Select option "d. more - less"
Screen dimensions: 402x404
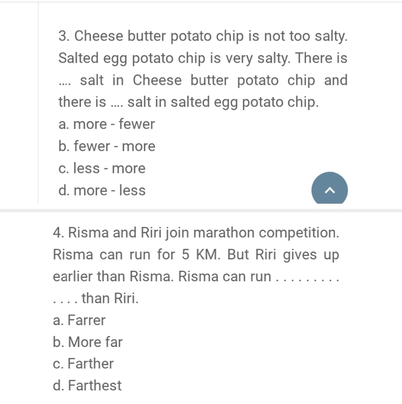[x=102, y=190]
